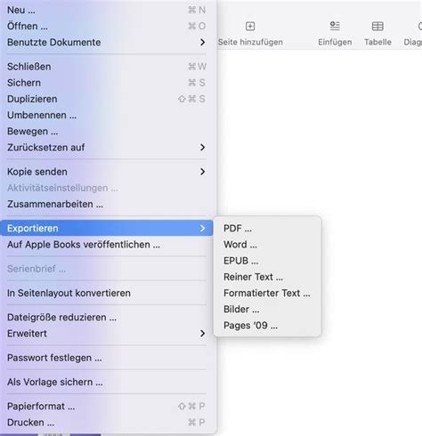Click Sichern menu item

click(107, 83)
